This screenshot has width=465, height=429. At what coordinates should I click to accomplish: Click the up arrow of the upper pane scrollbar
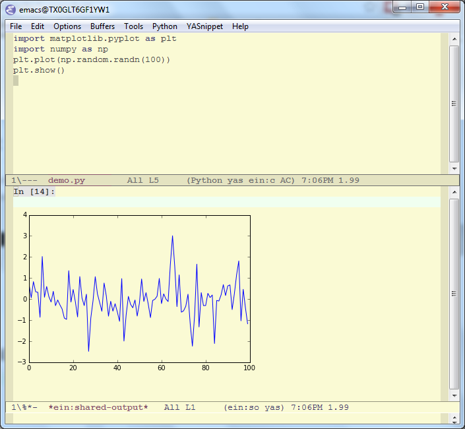[454, 38]
